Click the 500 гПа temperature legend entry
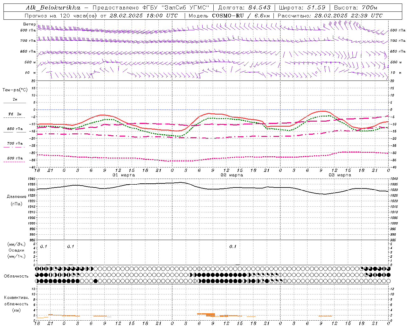 pyautogui.click(x=15, y=158)
